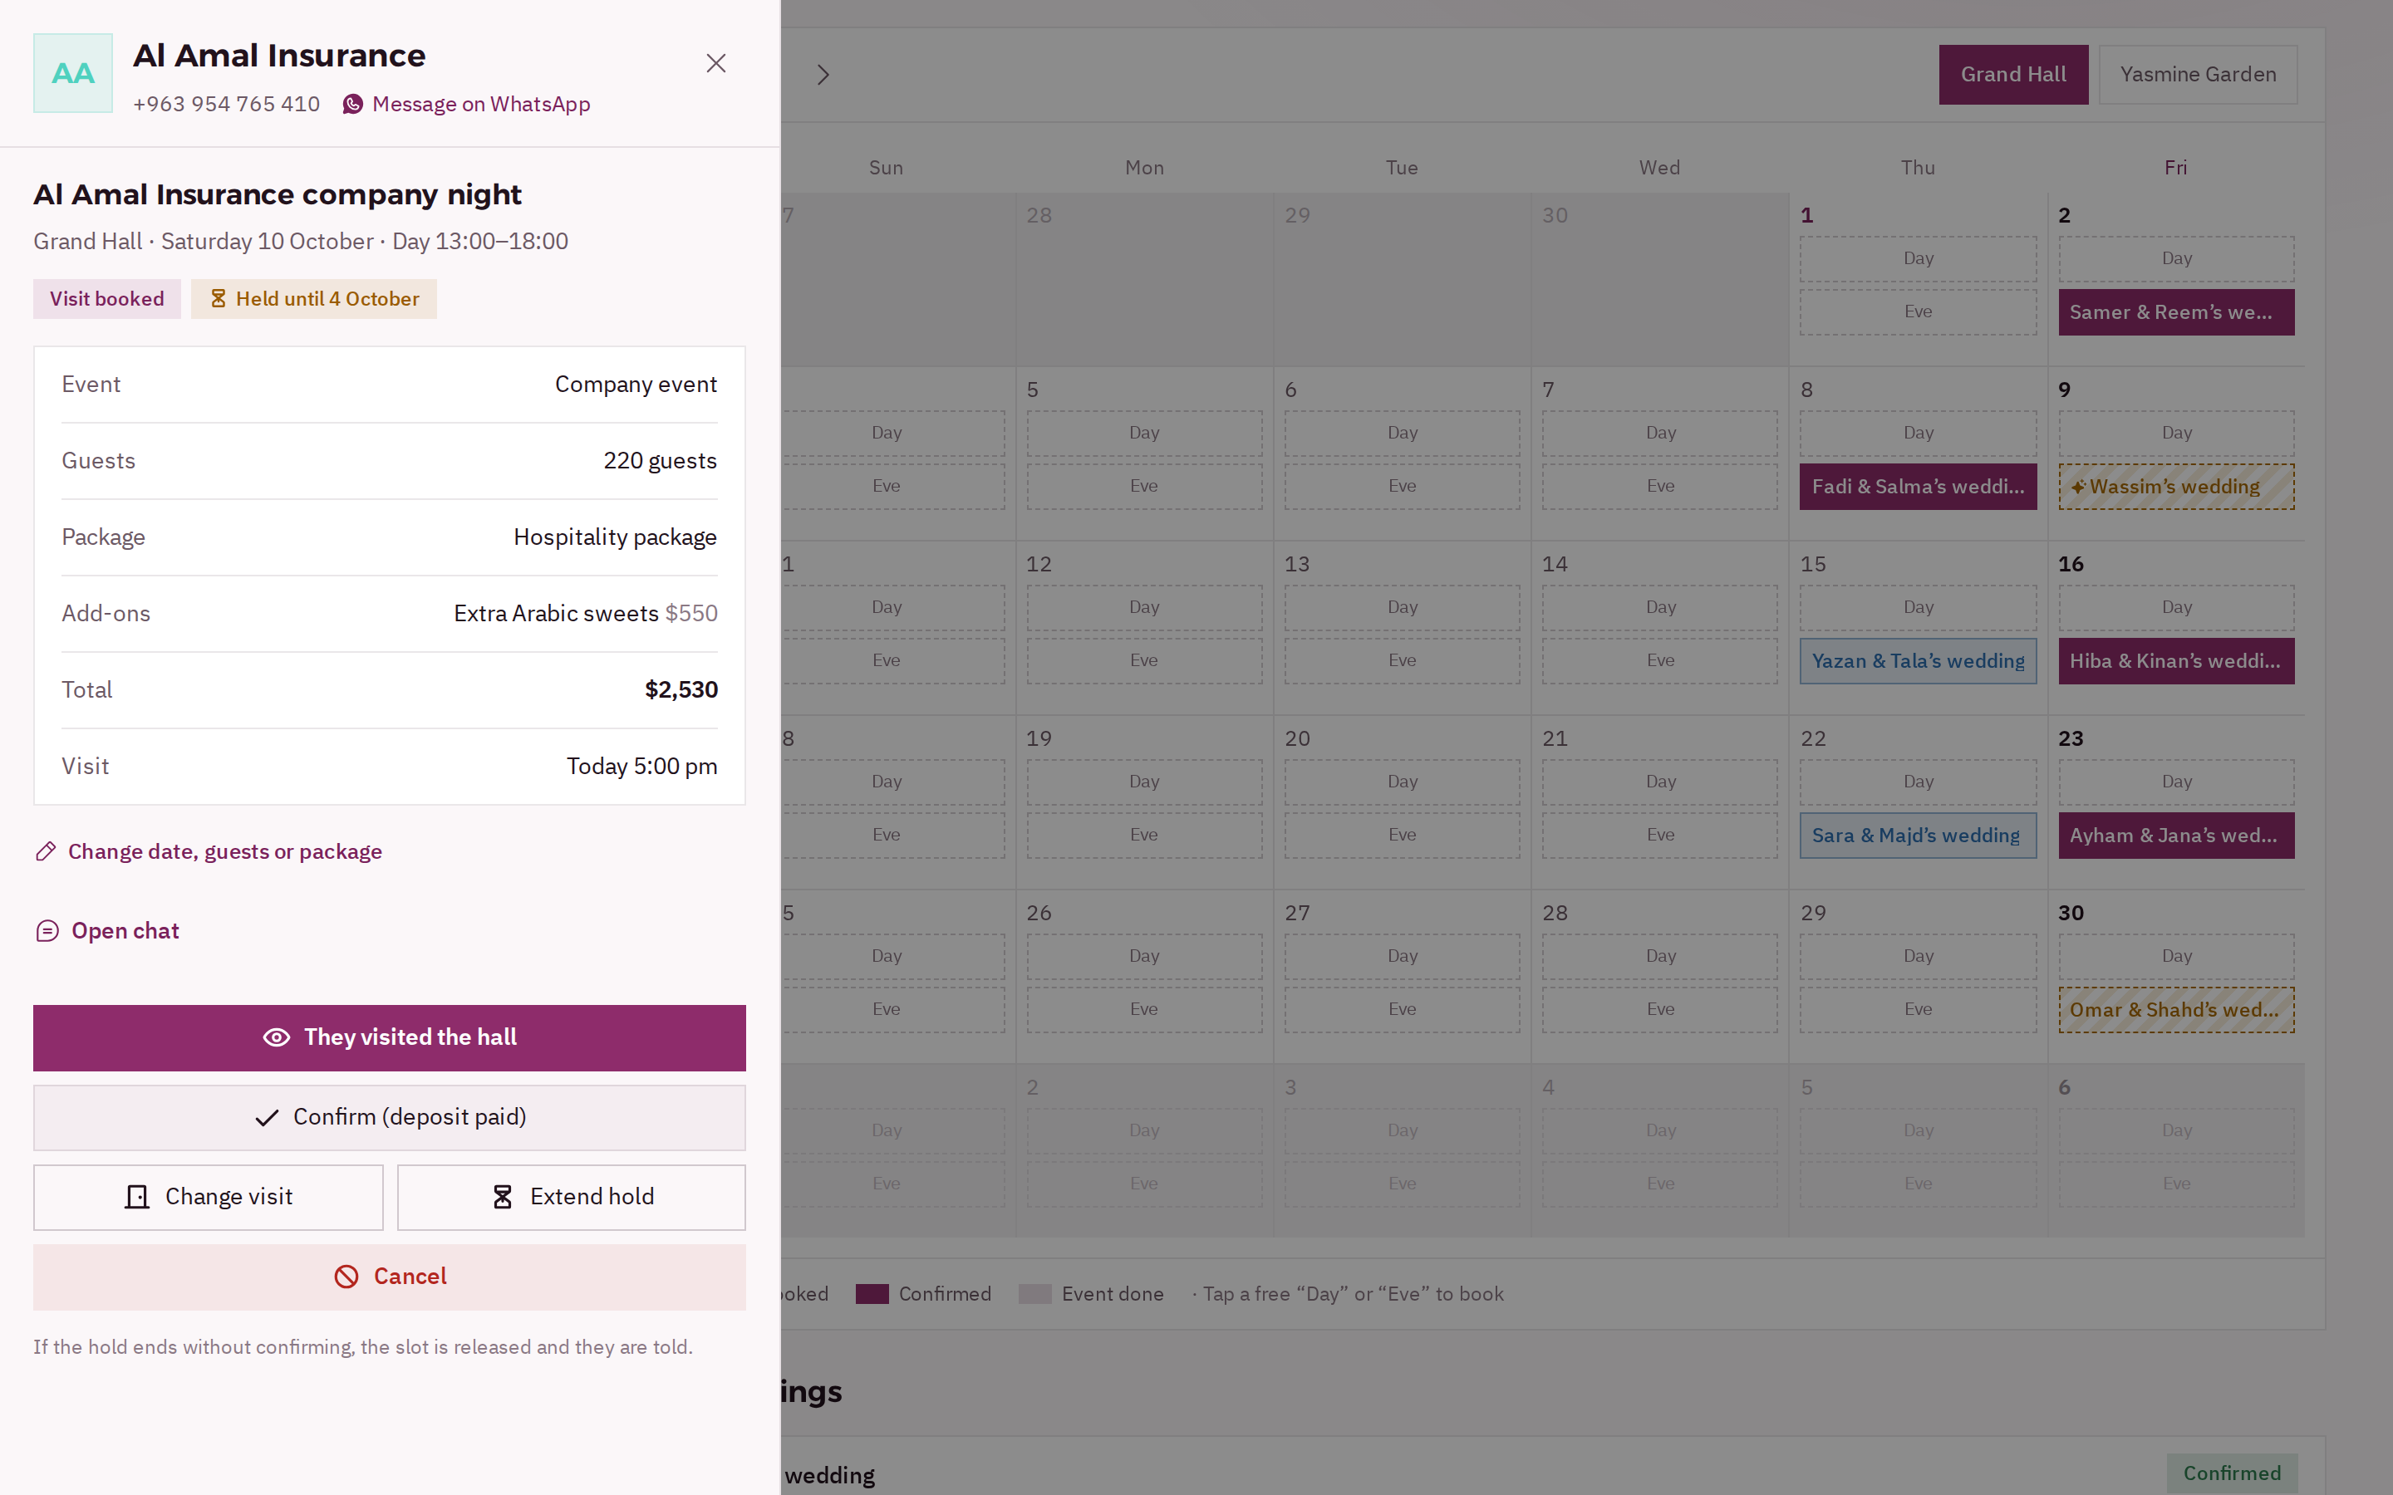Screen dimensions: 2393x1495
Task: Open Fadi & Salma's wedding booking
Action: [1918, 487]
